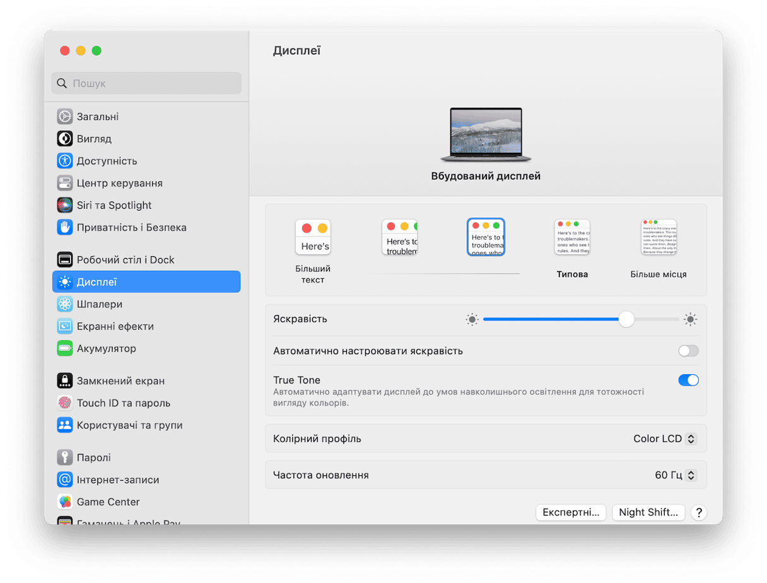The width and height of the screenshot is (767, 583).
Task: Expand the Частота оновлення 60 Гц dropdown
Action: tap(676, 475)
